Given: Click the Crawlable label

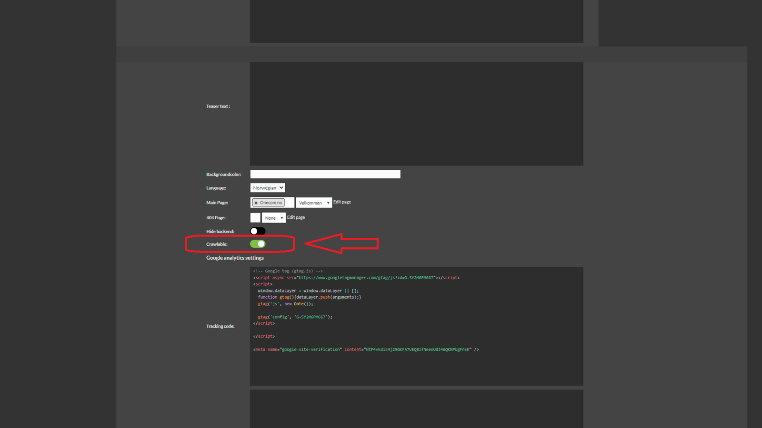Looking at the screenshot, I should pos(217,244).
